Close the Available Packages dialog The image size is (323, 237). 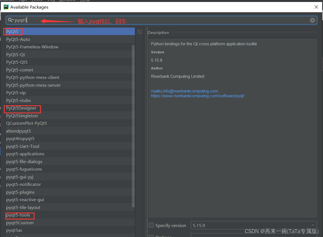click(x=316, y=7)
